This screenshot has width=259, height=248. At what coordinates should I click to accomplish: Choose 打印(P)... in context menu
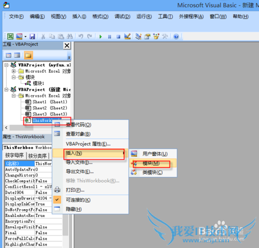pos(91,190)
